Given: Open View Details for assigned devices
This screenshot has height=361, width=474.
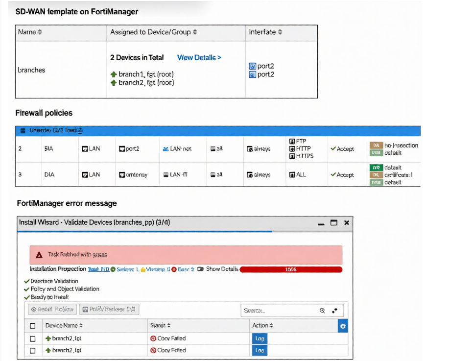Looking at the screenshot, I should click(199, 57).
